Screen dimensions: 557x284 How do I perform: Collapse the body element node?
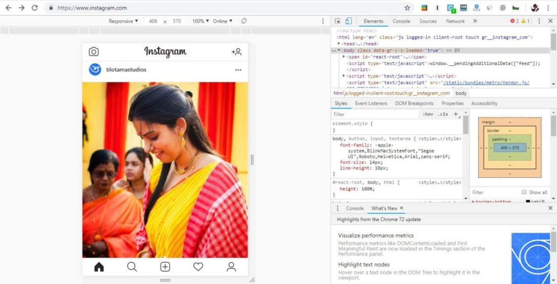click(x=339, y=50)
